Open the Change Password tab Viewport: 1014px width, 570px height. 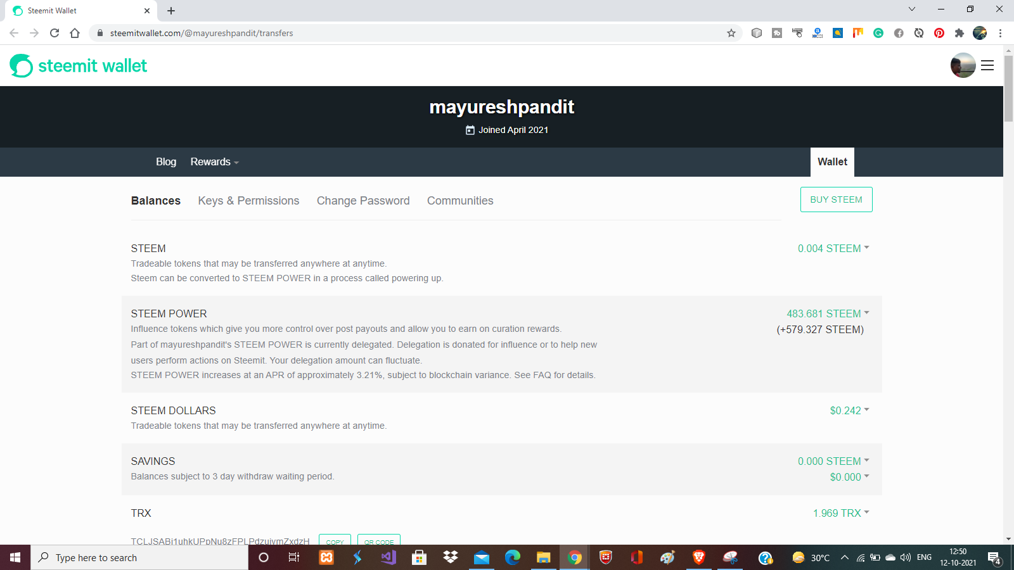point(363,201)
